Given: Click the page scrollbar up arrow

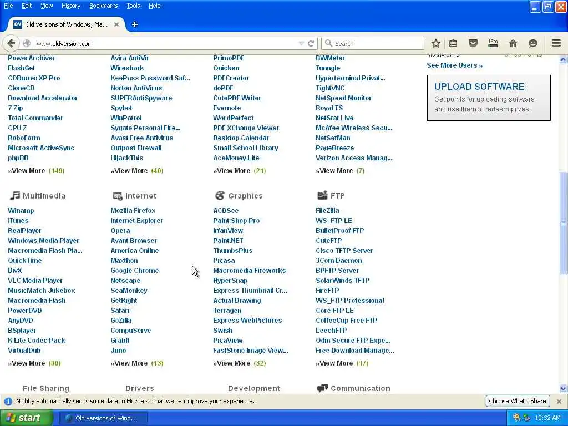Looking at the screenshot, I should [563, 60].
